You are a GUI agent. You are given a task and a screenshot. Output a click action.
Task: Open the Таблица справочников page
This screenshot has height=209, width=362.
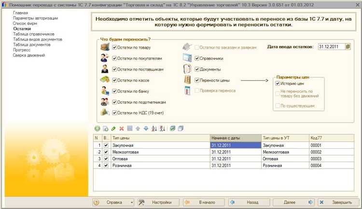[x=33, y=34]
